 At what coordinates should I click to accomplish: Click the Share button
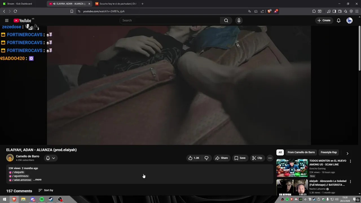point(221,158)
